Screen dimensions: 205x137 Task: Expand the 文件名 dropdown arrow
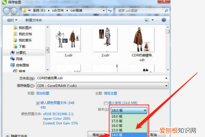tap(166, 78)
